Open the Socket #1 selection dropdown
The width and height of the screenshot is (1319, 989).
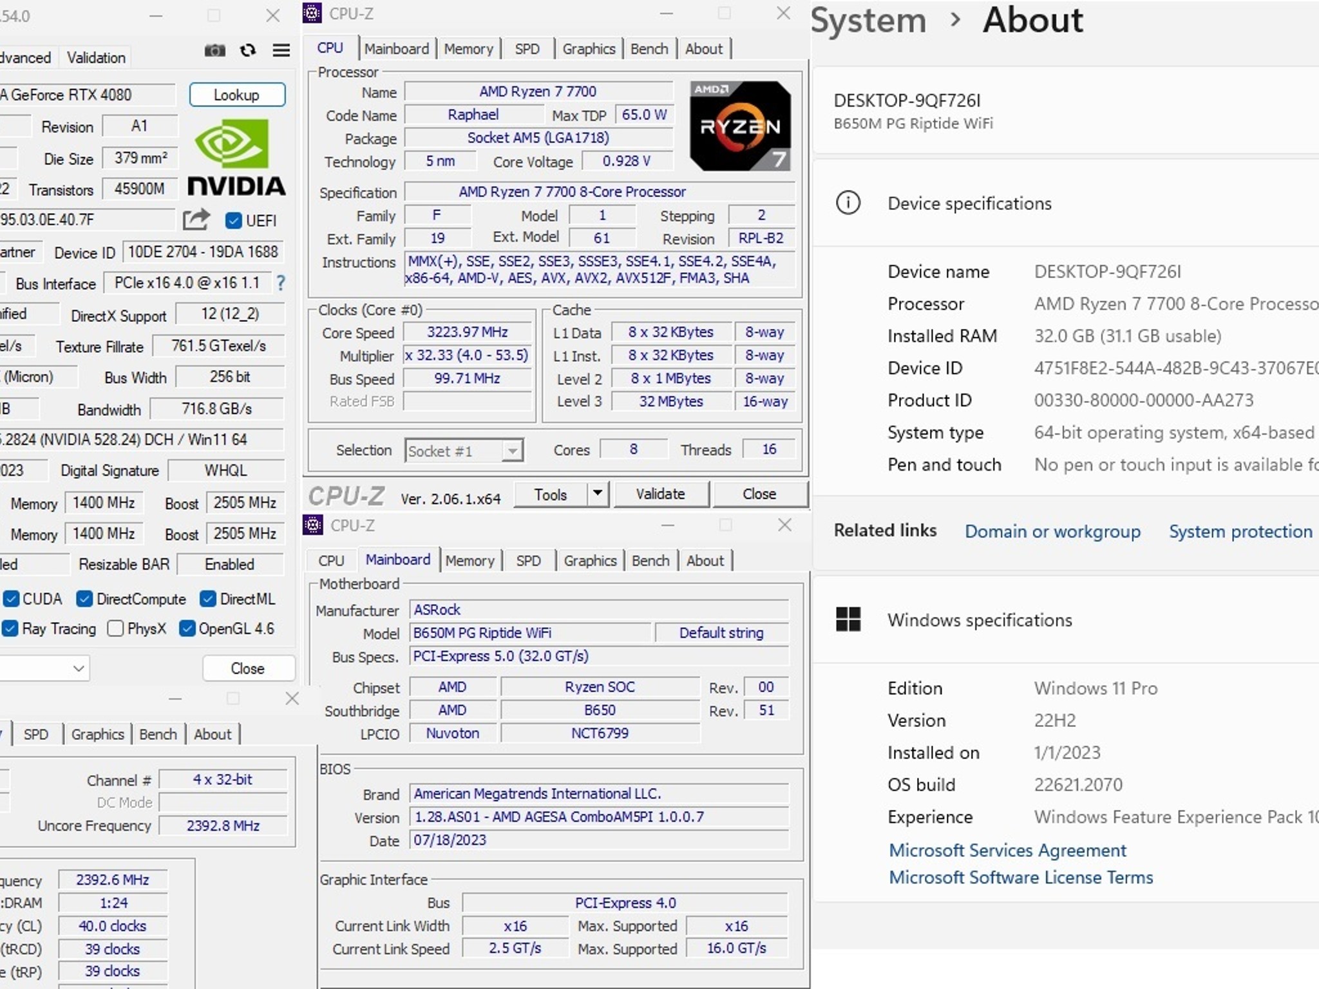click(x=464, y=451)
